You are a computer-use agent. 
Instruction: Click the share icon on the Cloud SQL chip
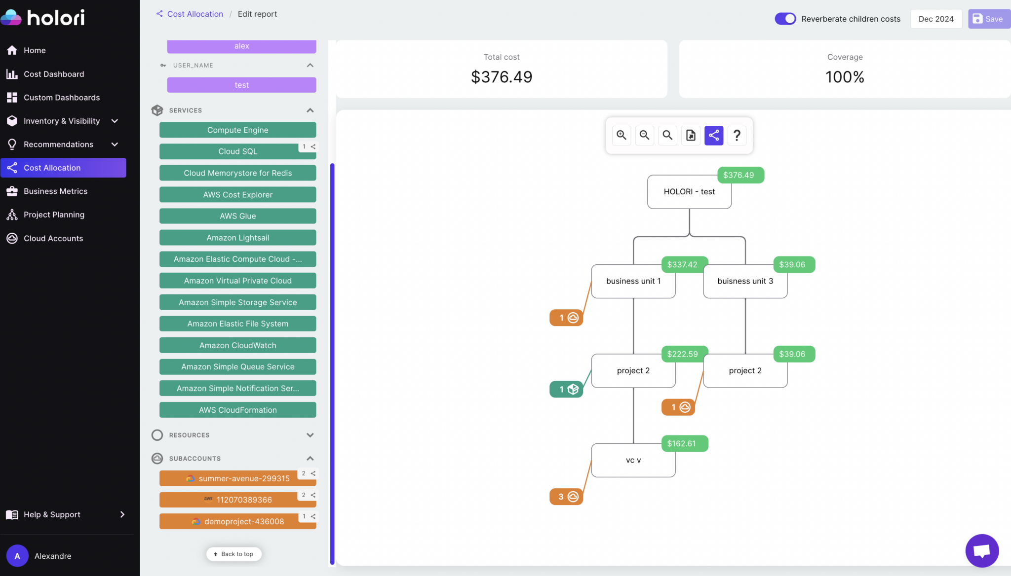(x=313, y=146)
